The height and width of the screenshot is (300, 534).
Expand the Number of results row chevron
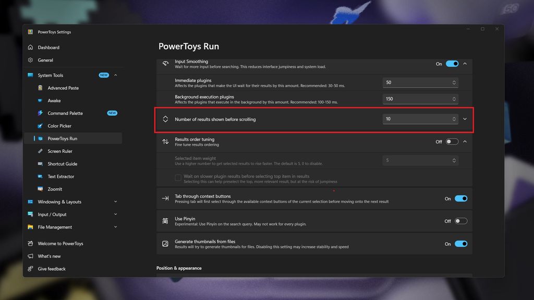tap(465, 119)
